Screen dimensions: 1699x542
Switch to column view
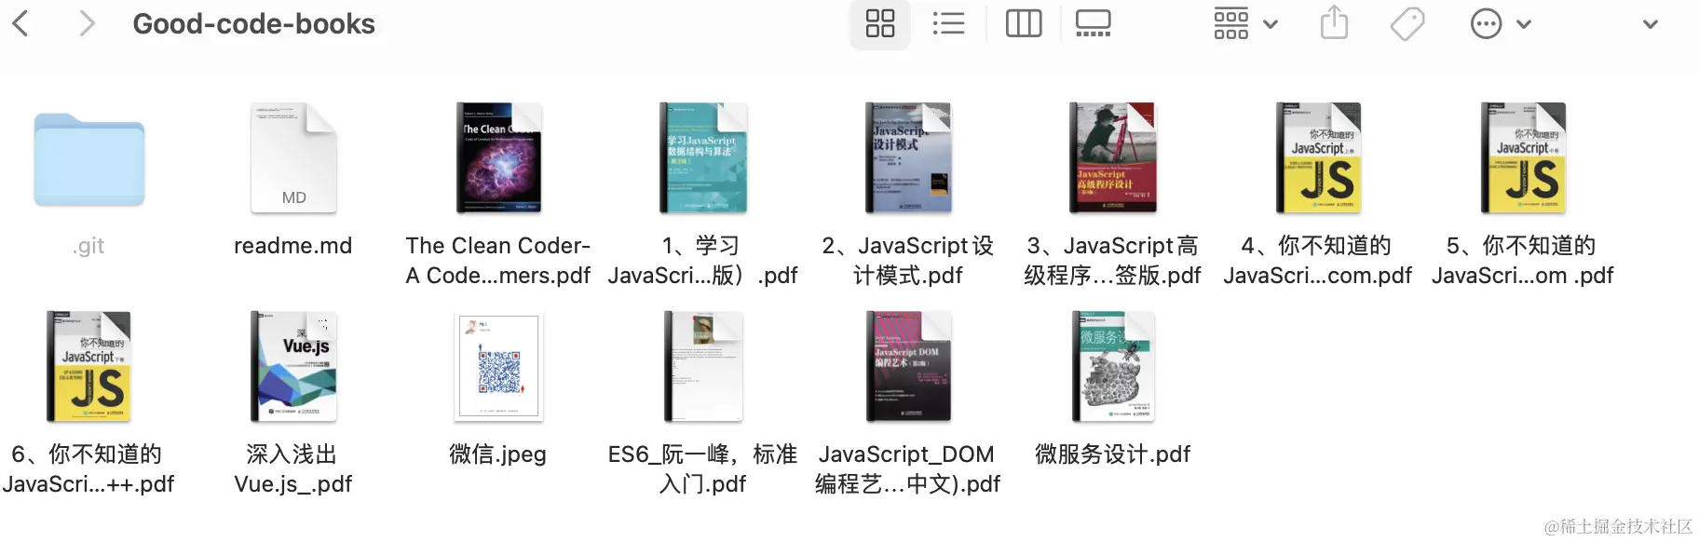(1024, 23)
